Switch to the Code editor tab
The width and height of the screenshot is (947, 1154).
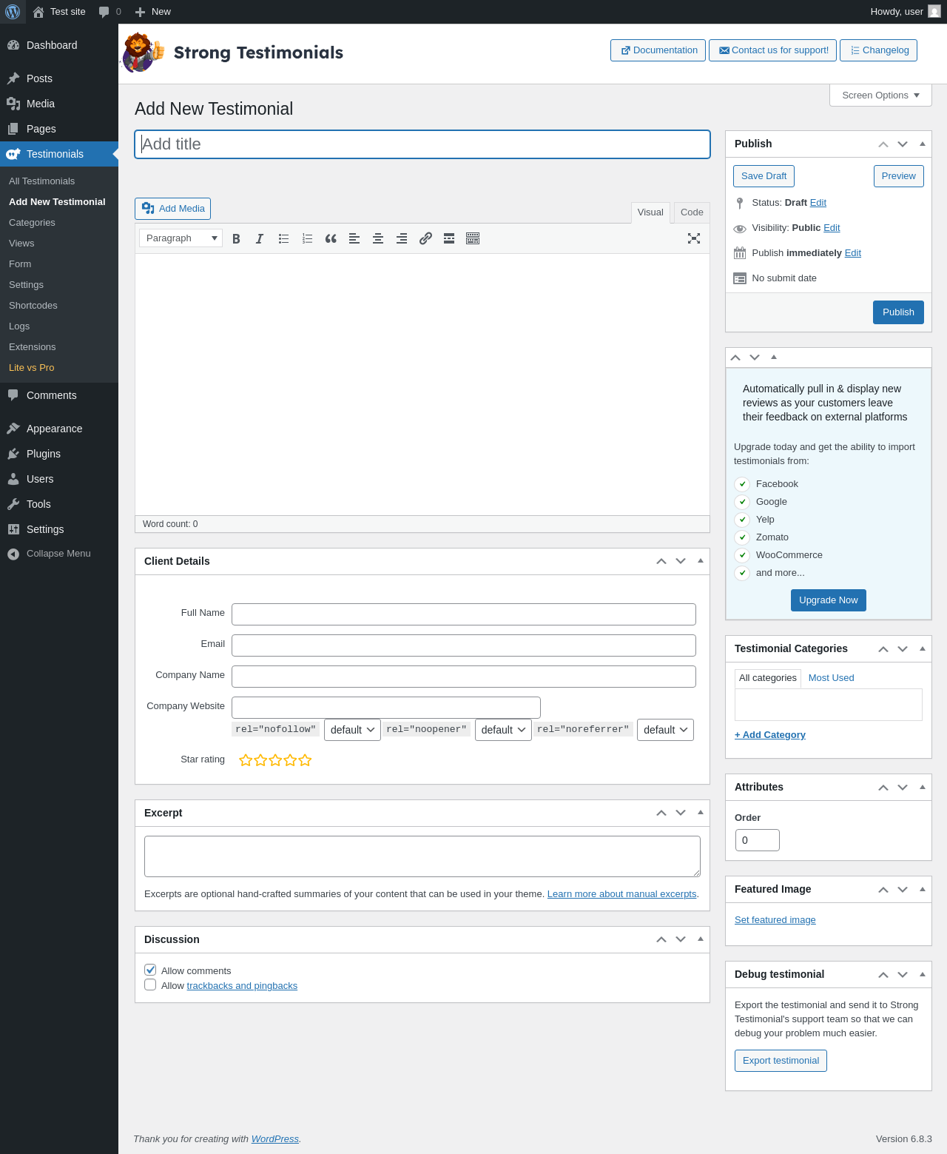pos(692,212)
